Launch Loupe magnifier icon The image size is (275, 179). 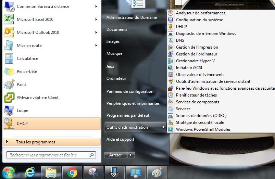pyautogui.click(x=9, y=111)
